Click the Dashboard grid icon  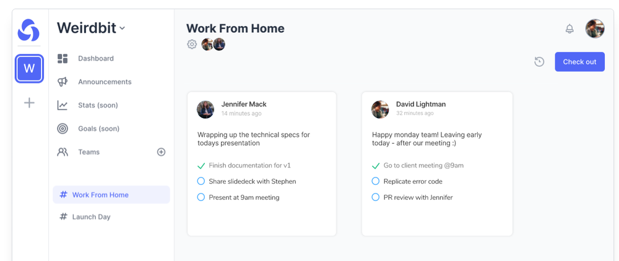63,58
